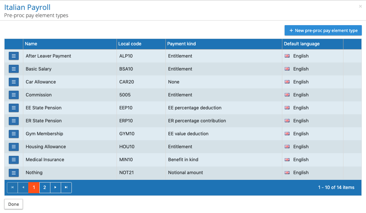
Task: Close the Italian Payroll dialog
Action: (x=360, y=6)
